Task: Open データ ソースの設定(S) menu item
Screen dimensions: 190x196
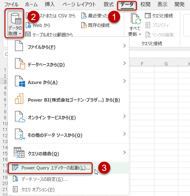Action: click(x=68, y=179)
